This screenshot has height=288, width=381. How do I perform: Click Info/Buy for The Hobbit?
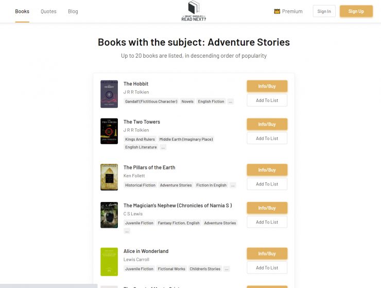(x=267, y=86)
